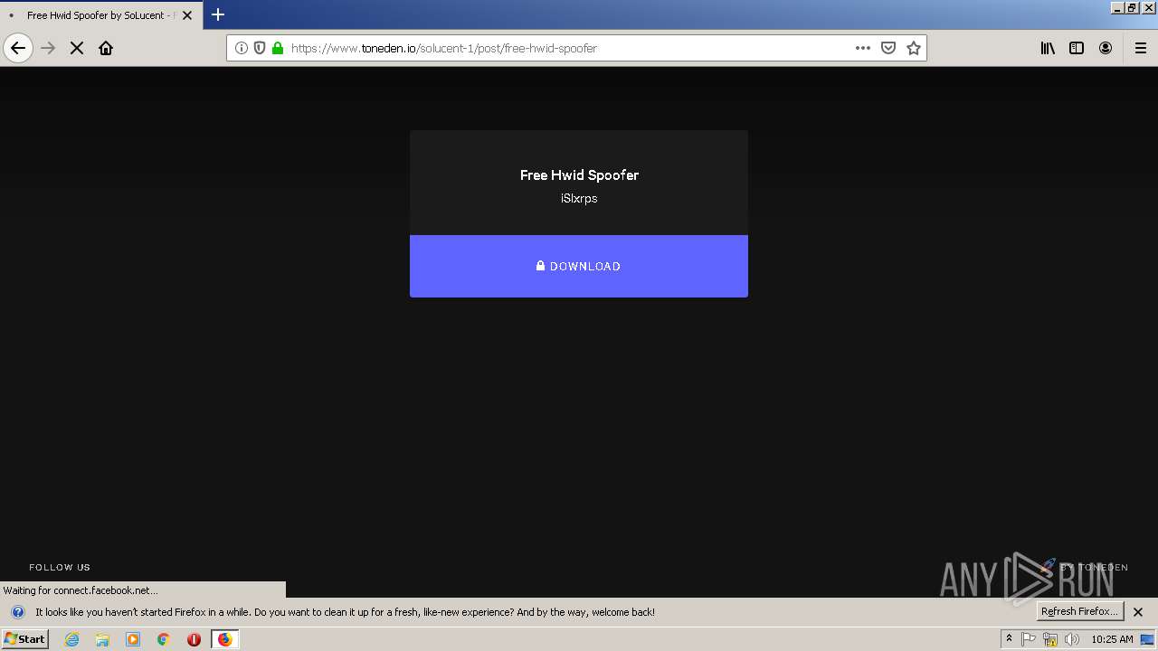Launch Chrome from the taskbar
The height and width of the screenshot is (651, 1158).
(164, 639)
